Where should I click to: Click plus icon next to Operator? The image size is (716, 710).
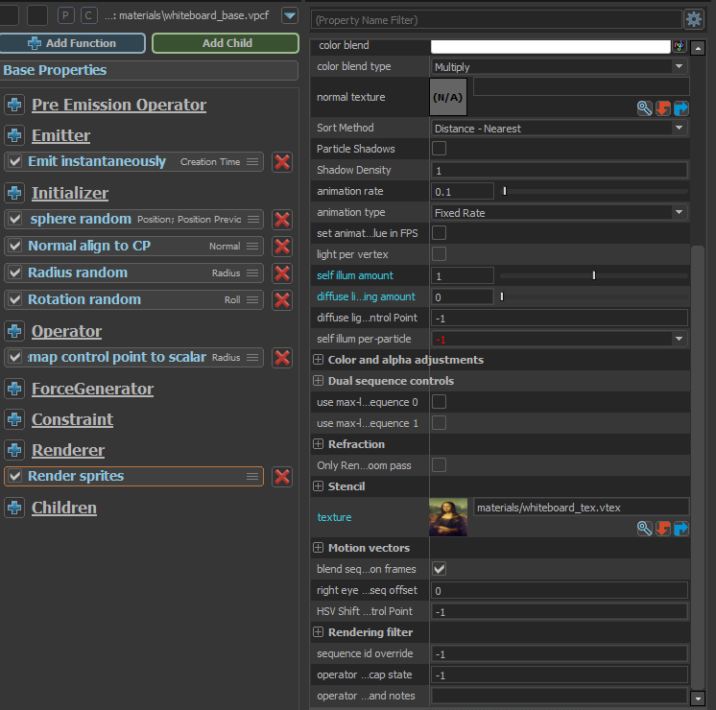click(x=14, y=331)
